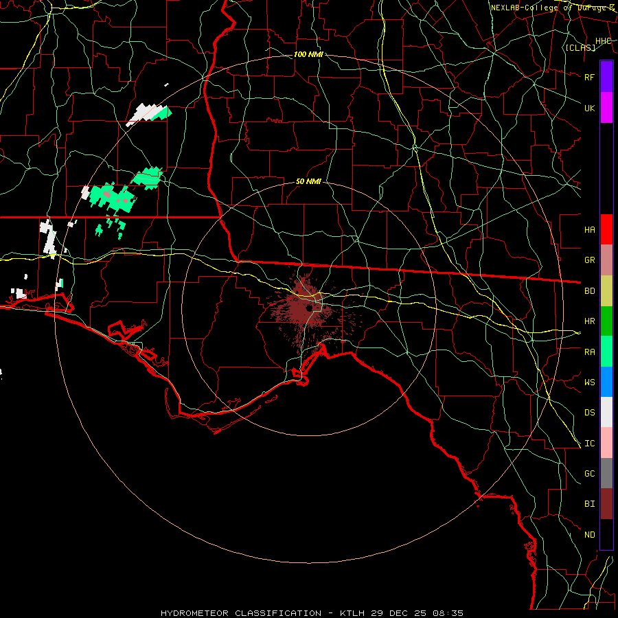This screenshot has width=618, height=618.
Task: Click the ND legend label
Action: click(x=589, y=535)
